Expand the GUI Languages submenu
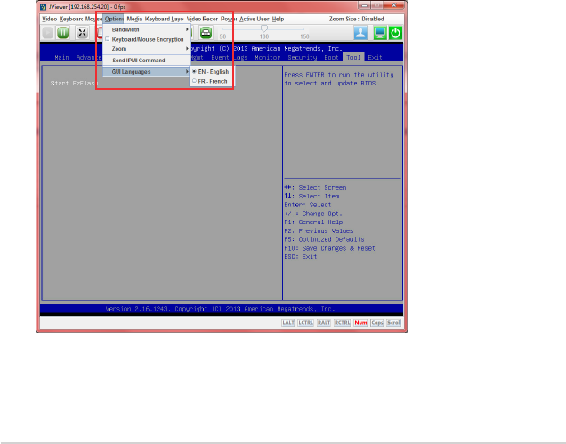The width and height of the screenshot is (566, 444). (147, 72)
